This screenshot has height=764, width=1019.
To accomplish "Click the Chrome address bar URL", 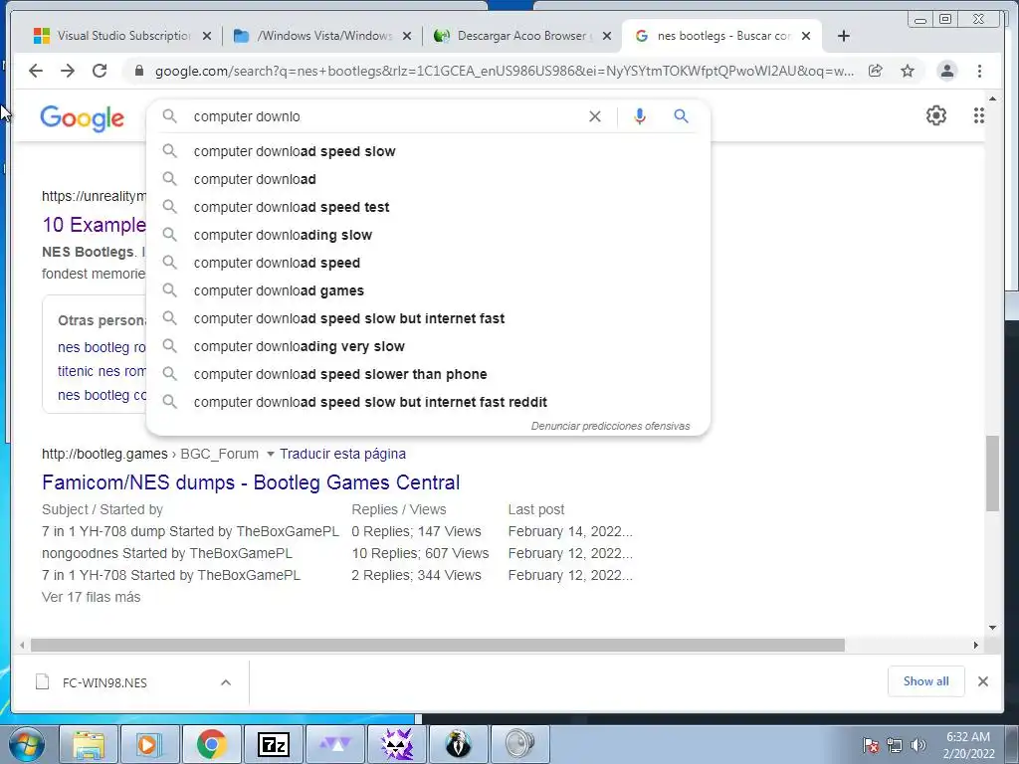I will [505, 71].
